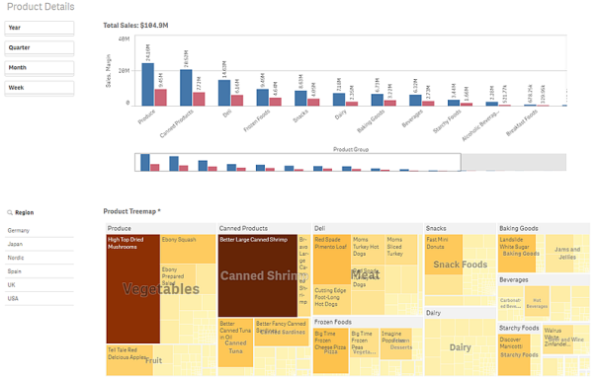Image resolution: width=597 pixels, height=380 pixels.
Task: Select Imagine Popsicles tile
Action: pyautogui.click(x=396, y=343)
